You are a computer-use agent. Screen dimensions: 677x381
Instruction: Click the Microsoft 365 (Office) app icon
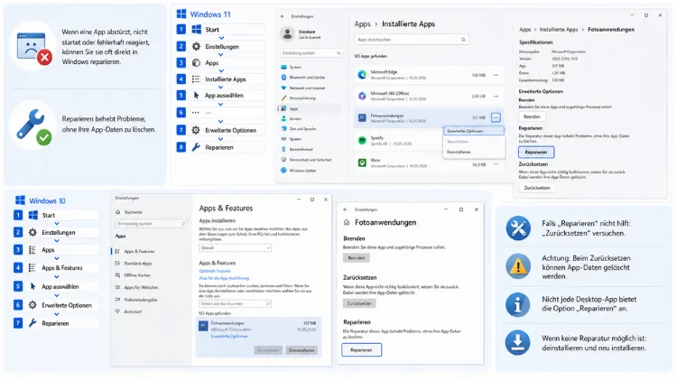click(x=362, y=96)
